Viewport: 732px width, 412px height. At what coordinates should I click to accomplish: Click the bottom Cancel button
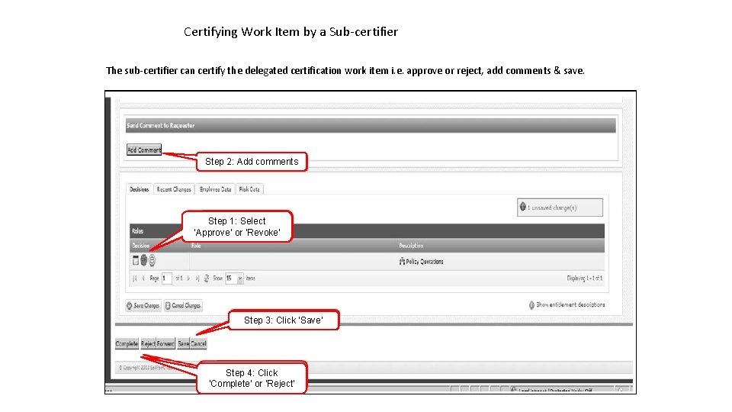pyautogui.click(x=198, y=344)
